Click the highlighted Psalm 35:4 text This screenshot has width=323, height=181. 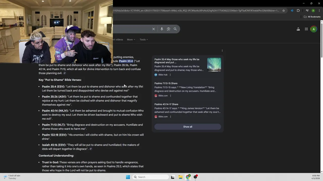coord(126,61)
